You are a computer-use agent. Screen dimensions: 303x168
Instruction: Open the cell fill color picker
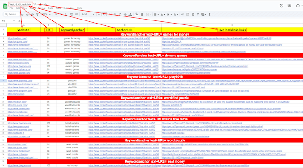click(x=137, y=14)
